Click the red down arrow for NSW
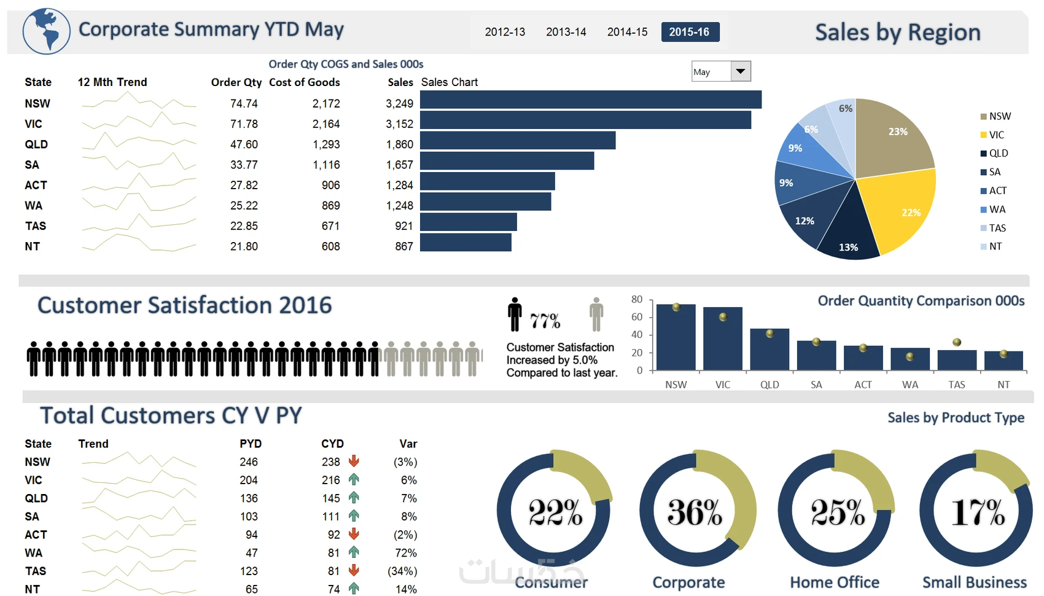The image size is (1044, 596). 354,461
